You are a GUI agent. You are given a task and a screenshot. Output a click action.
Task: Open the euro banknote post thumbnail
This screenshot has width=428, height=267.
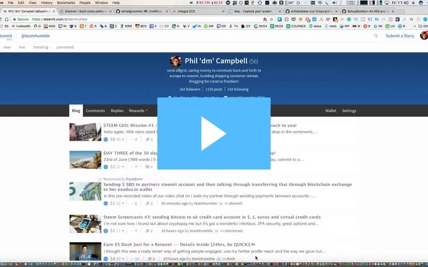85,191
